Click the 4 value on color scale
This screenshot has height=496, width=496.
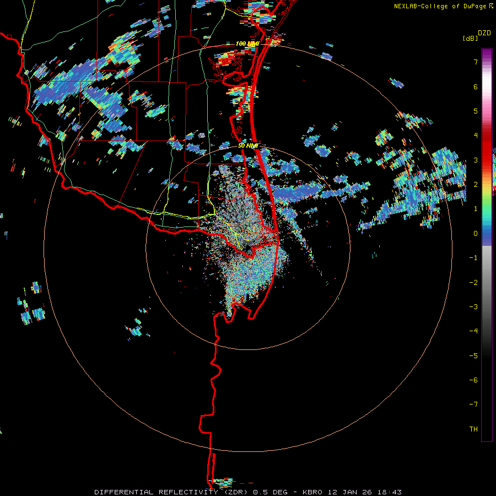point(476,136)
